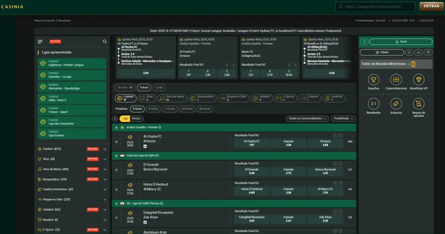This screenshot has width=445, height=234.
Task: Favorite the El Gounah vs Banco Nacional star
Action: click(x=116, y=170)
